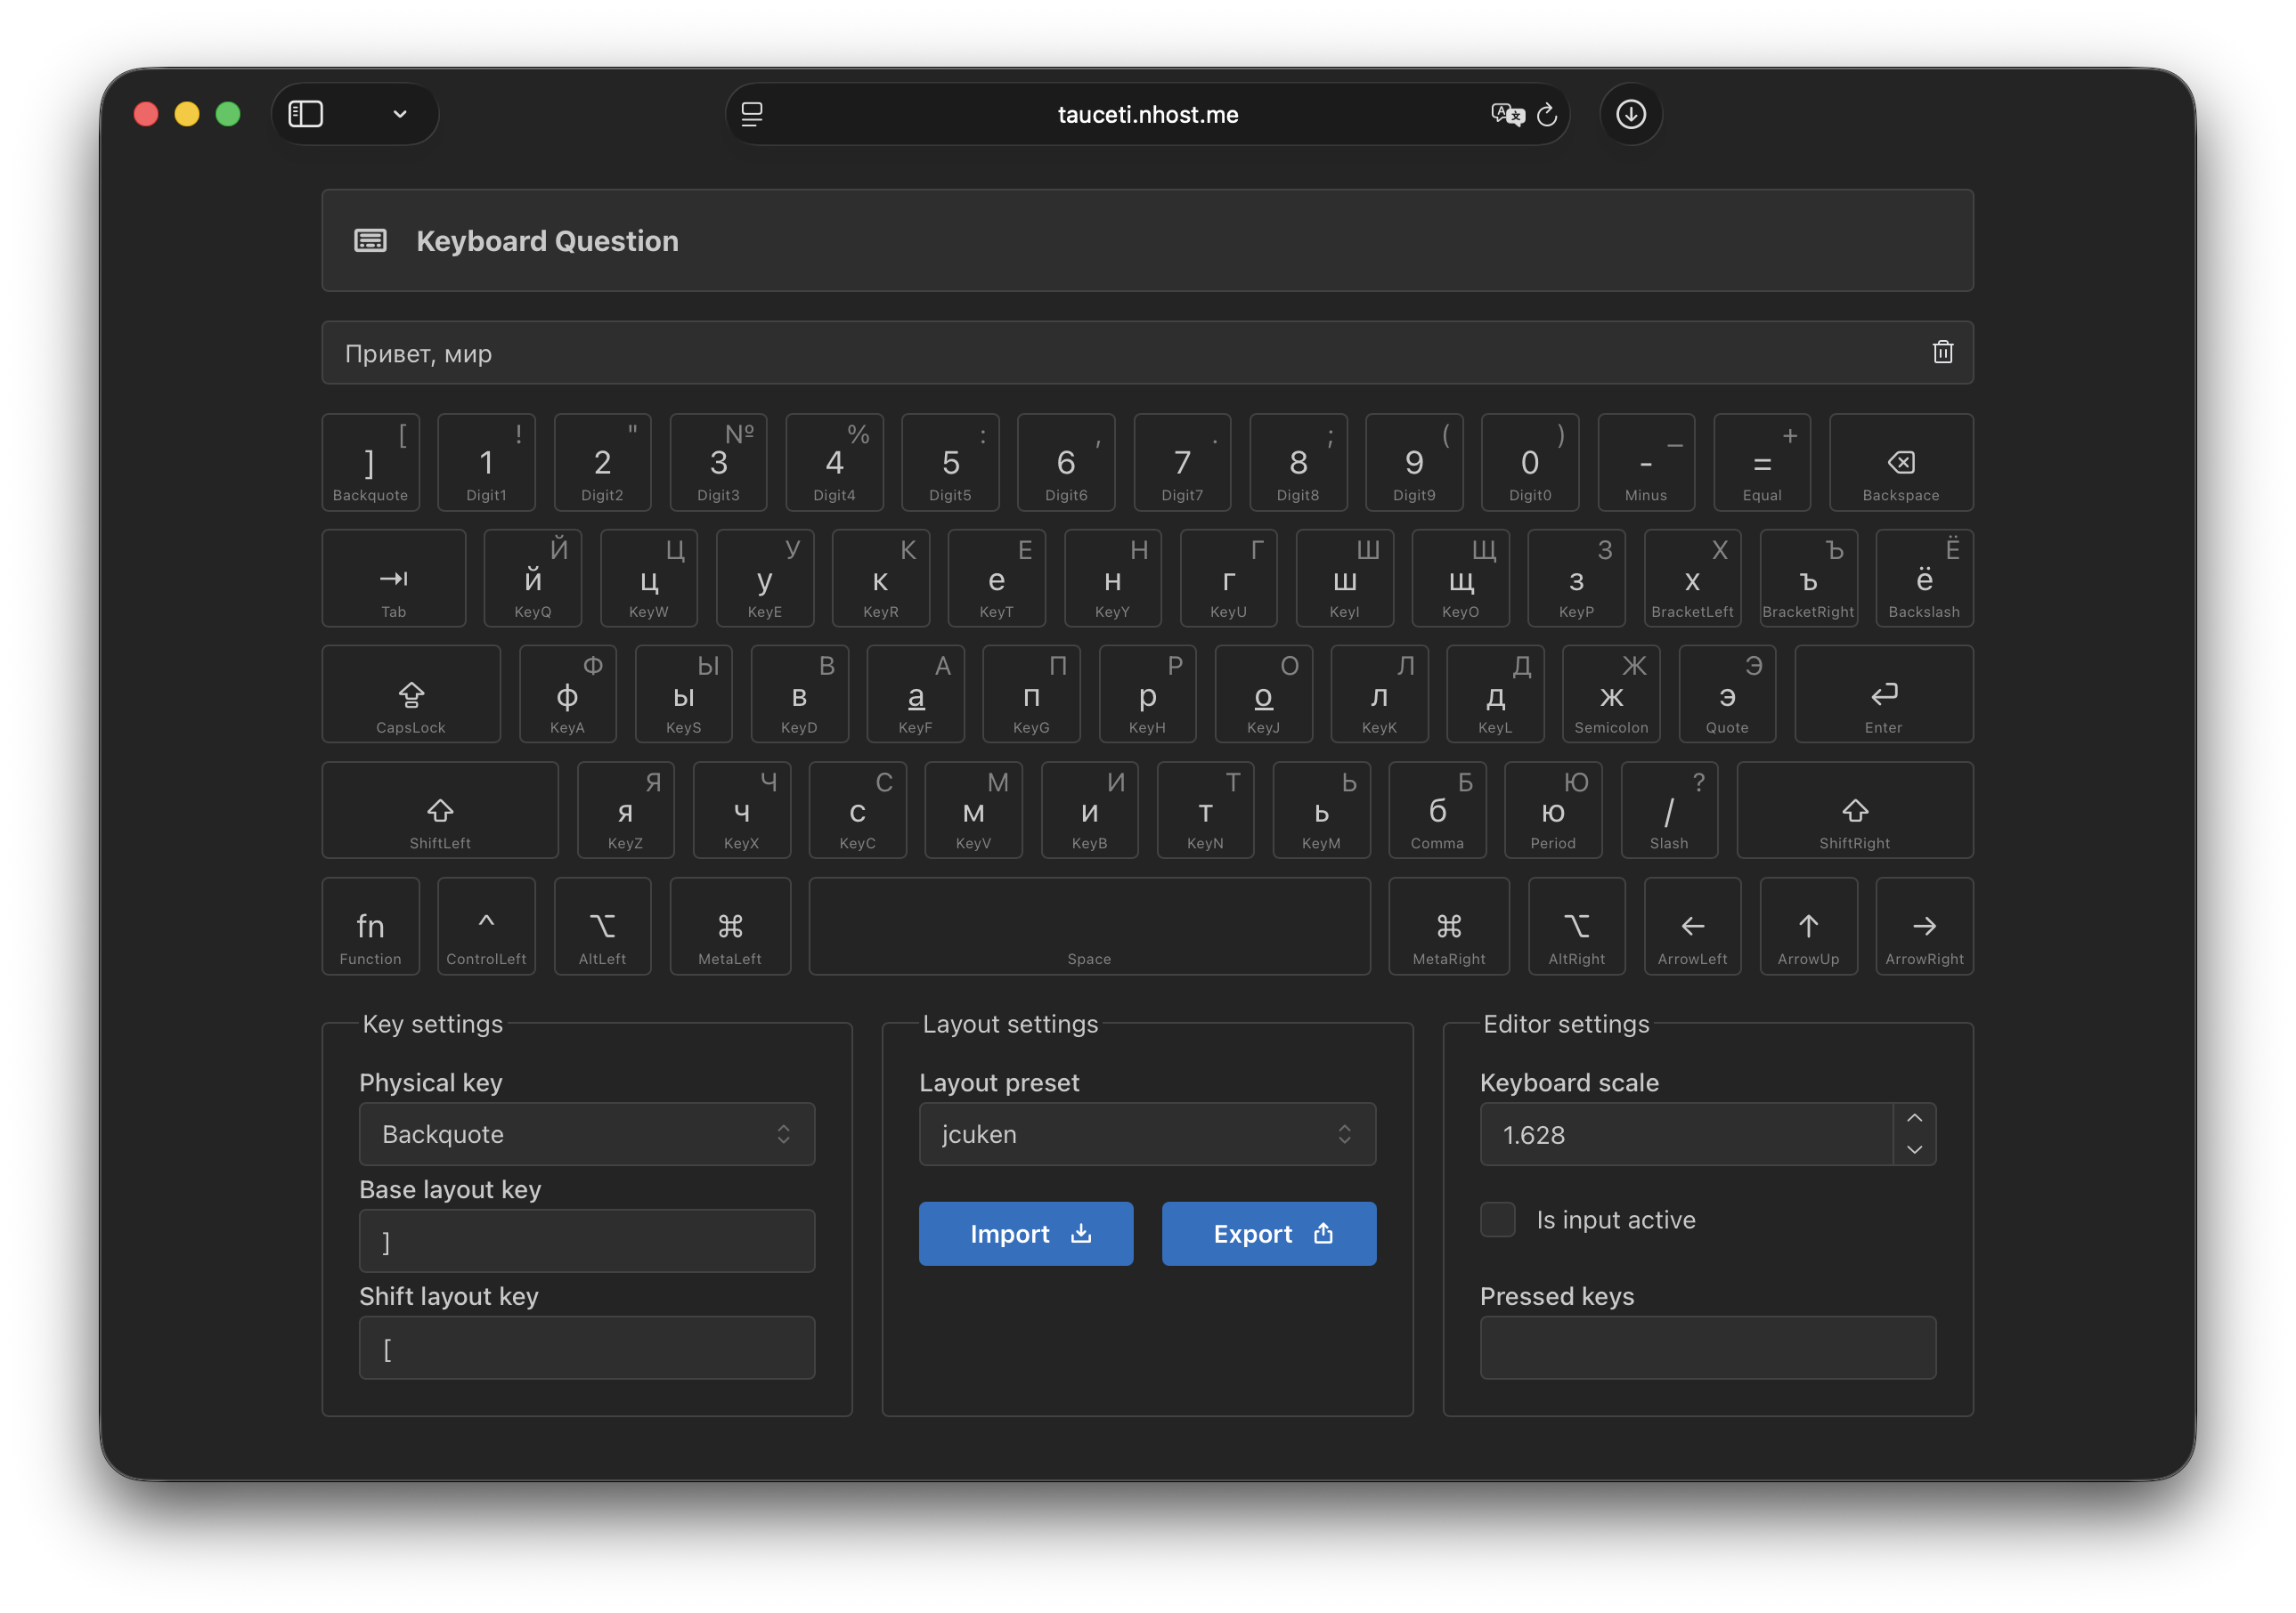This screenshot has width=2296, height=1613.
Task: Click the Digit0 key
Action: pyautogui.click(x=1530, y=462)
